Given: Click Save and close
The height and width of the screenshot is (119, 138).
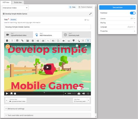Looking at the screenshot, I should tap(117, 8).
